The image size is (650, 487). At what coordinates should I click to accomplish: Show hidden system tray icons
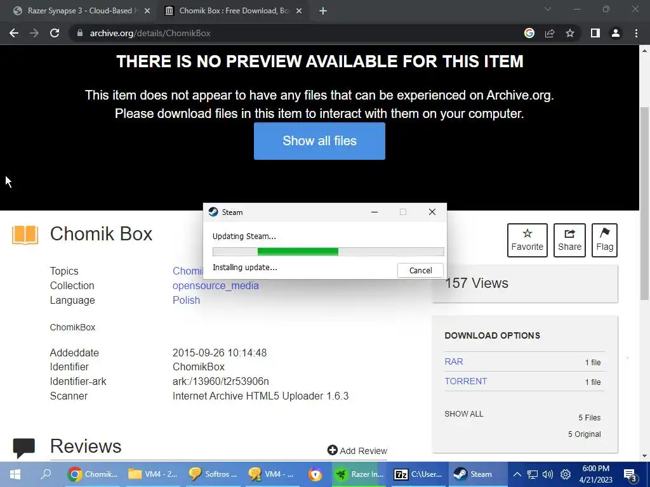[x=517, y=474]
